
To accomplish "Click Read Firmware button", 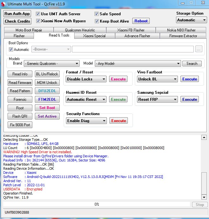I will (20, 83).
